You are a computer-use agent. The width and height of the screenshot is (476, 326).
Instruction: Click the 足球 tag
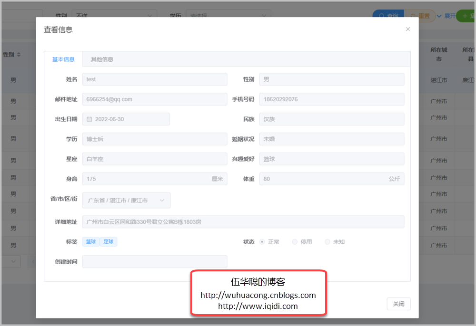pos(109,242)
